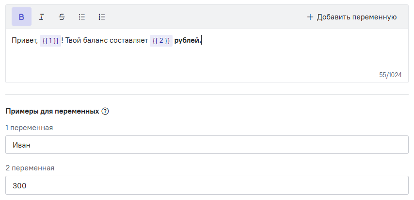Open help tooltip next to 'Примеры для переменных'
The height and width of the screenshot is (200, 414).
click(x=105, y=111)
